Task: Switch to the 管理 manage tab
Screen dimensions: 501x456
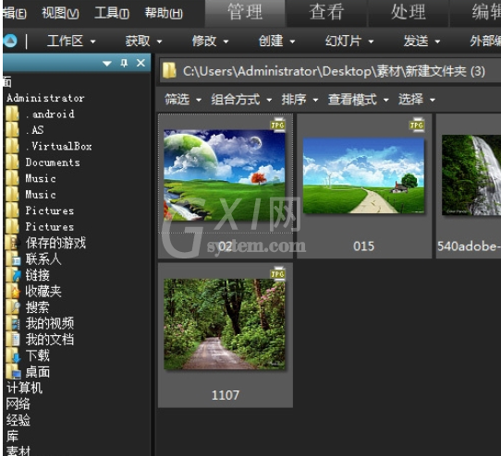Action: [x=245, y=12]
